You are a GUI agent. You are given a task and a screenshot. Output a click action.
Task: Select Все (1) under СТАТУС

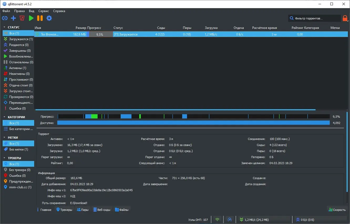point(18,33)
